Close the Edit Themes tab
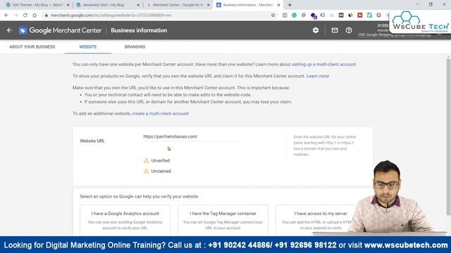This screenshot has width=451, height=253. 68,5
